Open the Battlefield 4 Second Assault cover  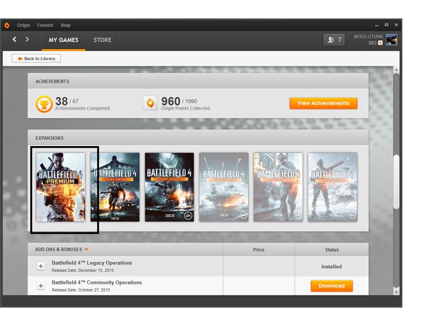pos(169,187)
